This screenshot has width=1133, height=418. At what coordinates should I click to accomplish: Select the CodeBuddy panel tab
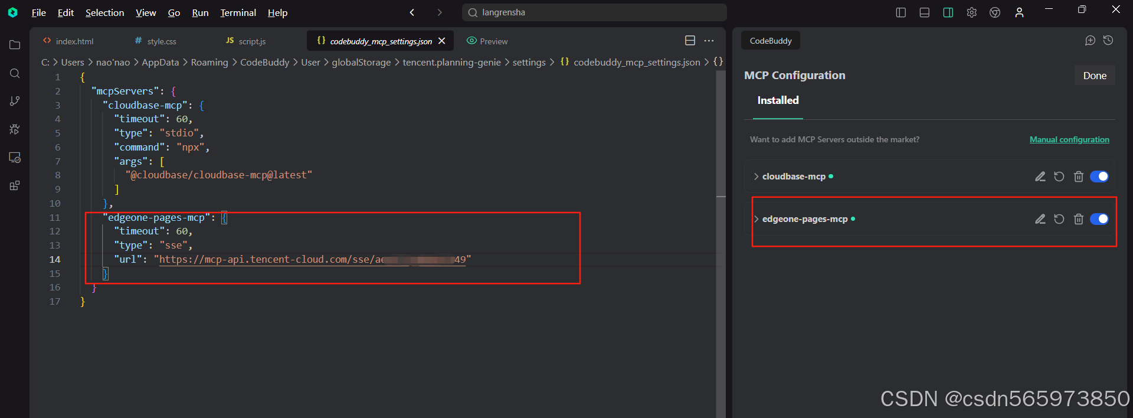click(771, 41)
